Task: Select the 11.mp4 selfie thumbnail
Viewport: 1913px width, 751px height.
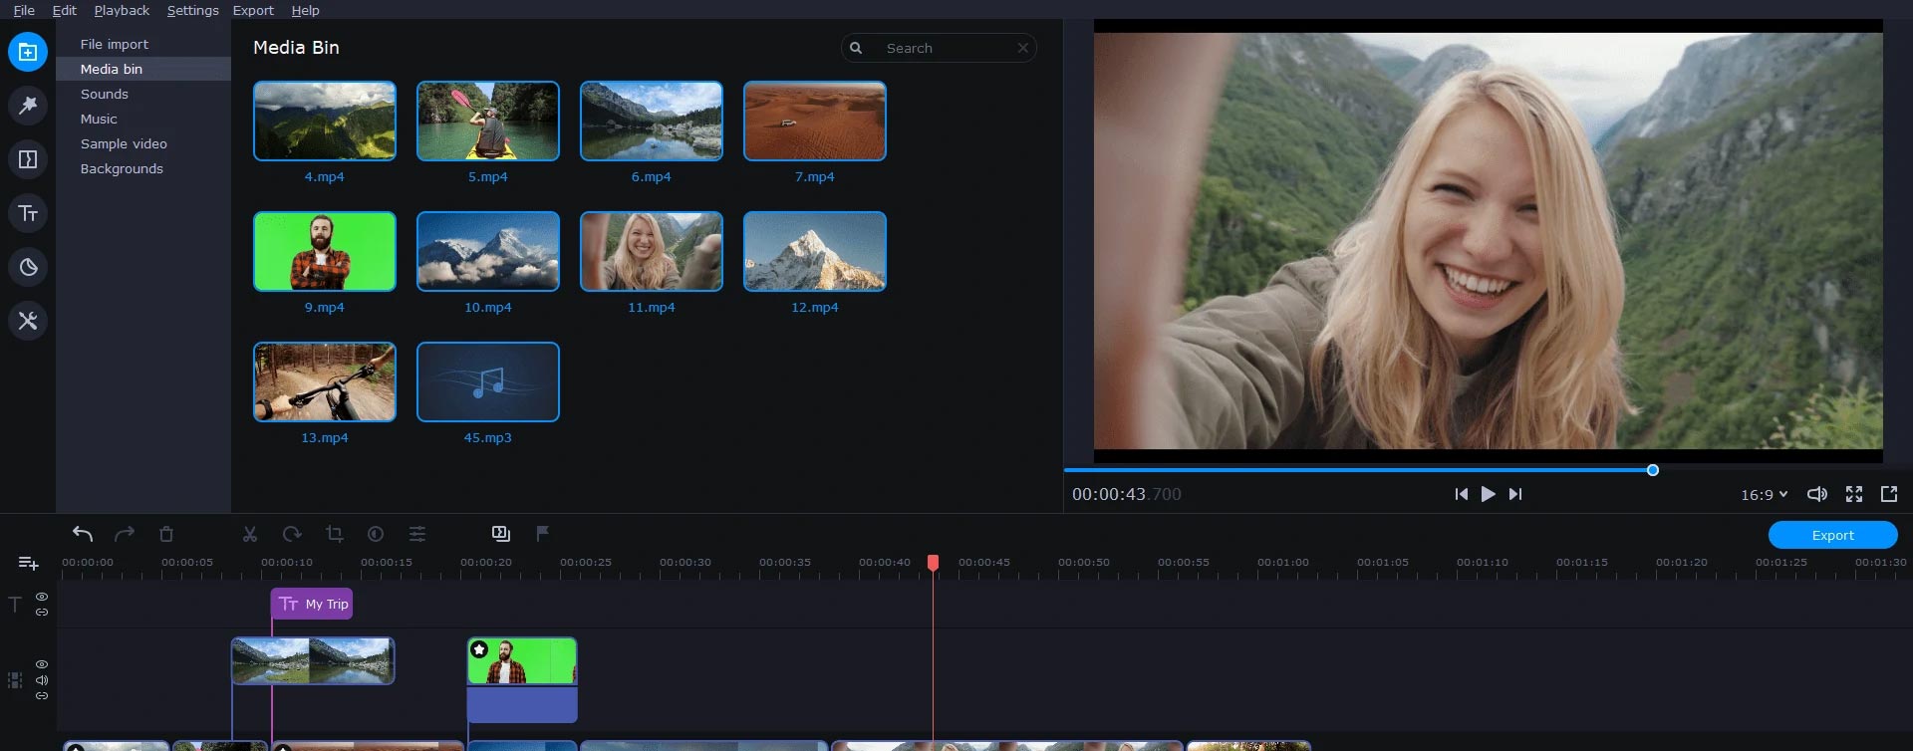Action: click(652, 251)
